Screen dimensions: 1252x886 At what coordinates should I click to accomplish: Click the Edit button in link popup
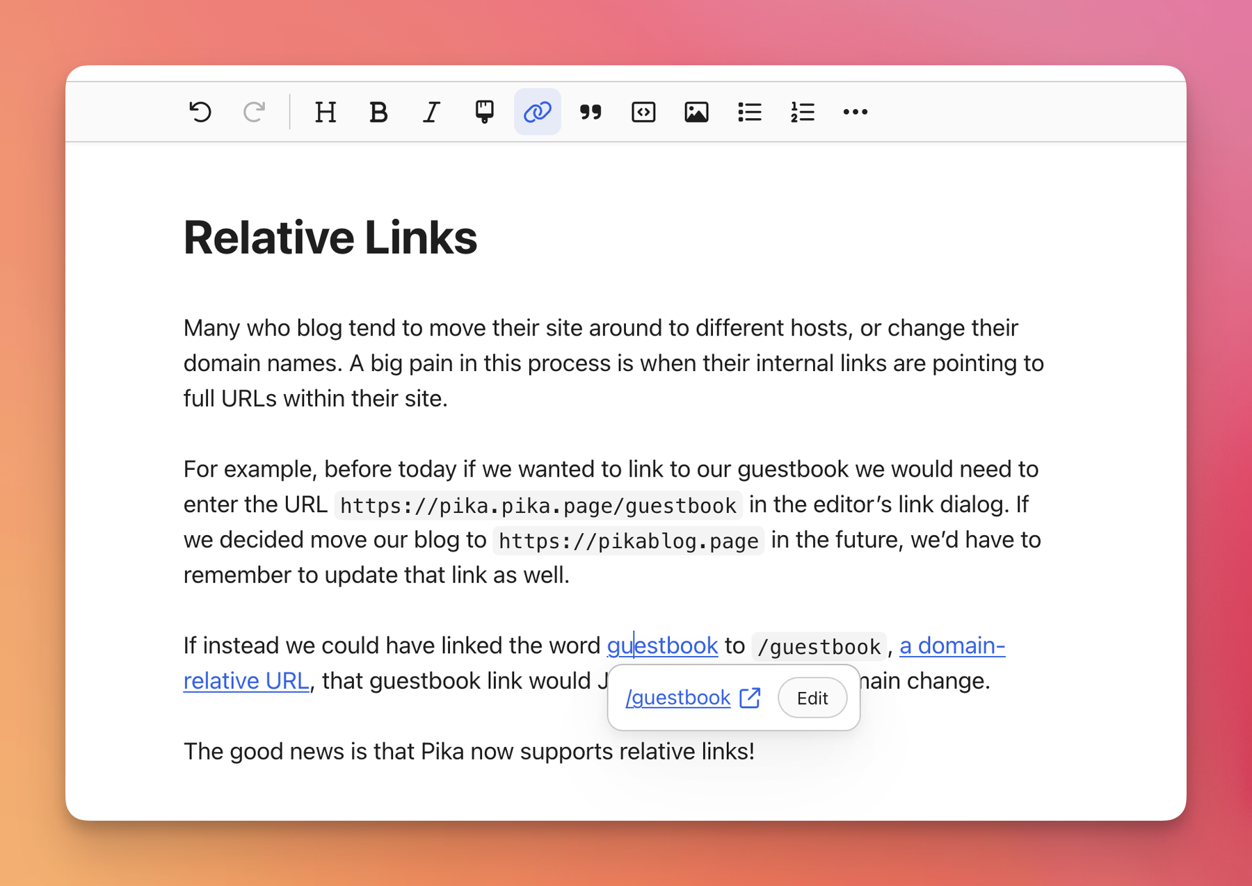pyautogui.click(x=812, y=698)
